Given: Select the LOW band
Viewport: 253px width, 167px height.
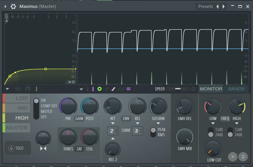Looking at the screenshot, I should pos(17,98).
